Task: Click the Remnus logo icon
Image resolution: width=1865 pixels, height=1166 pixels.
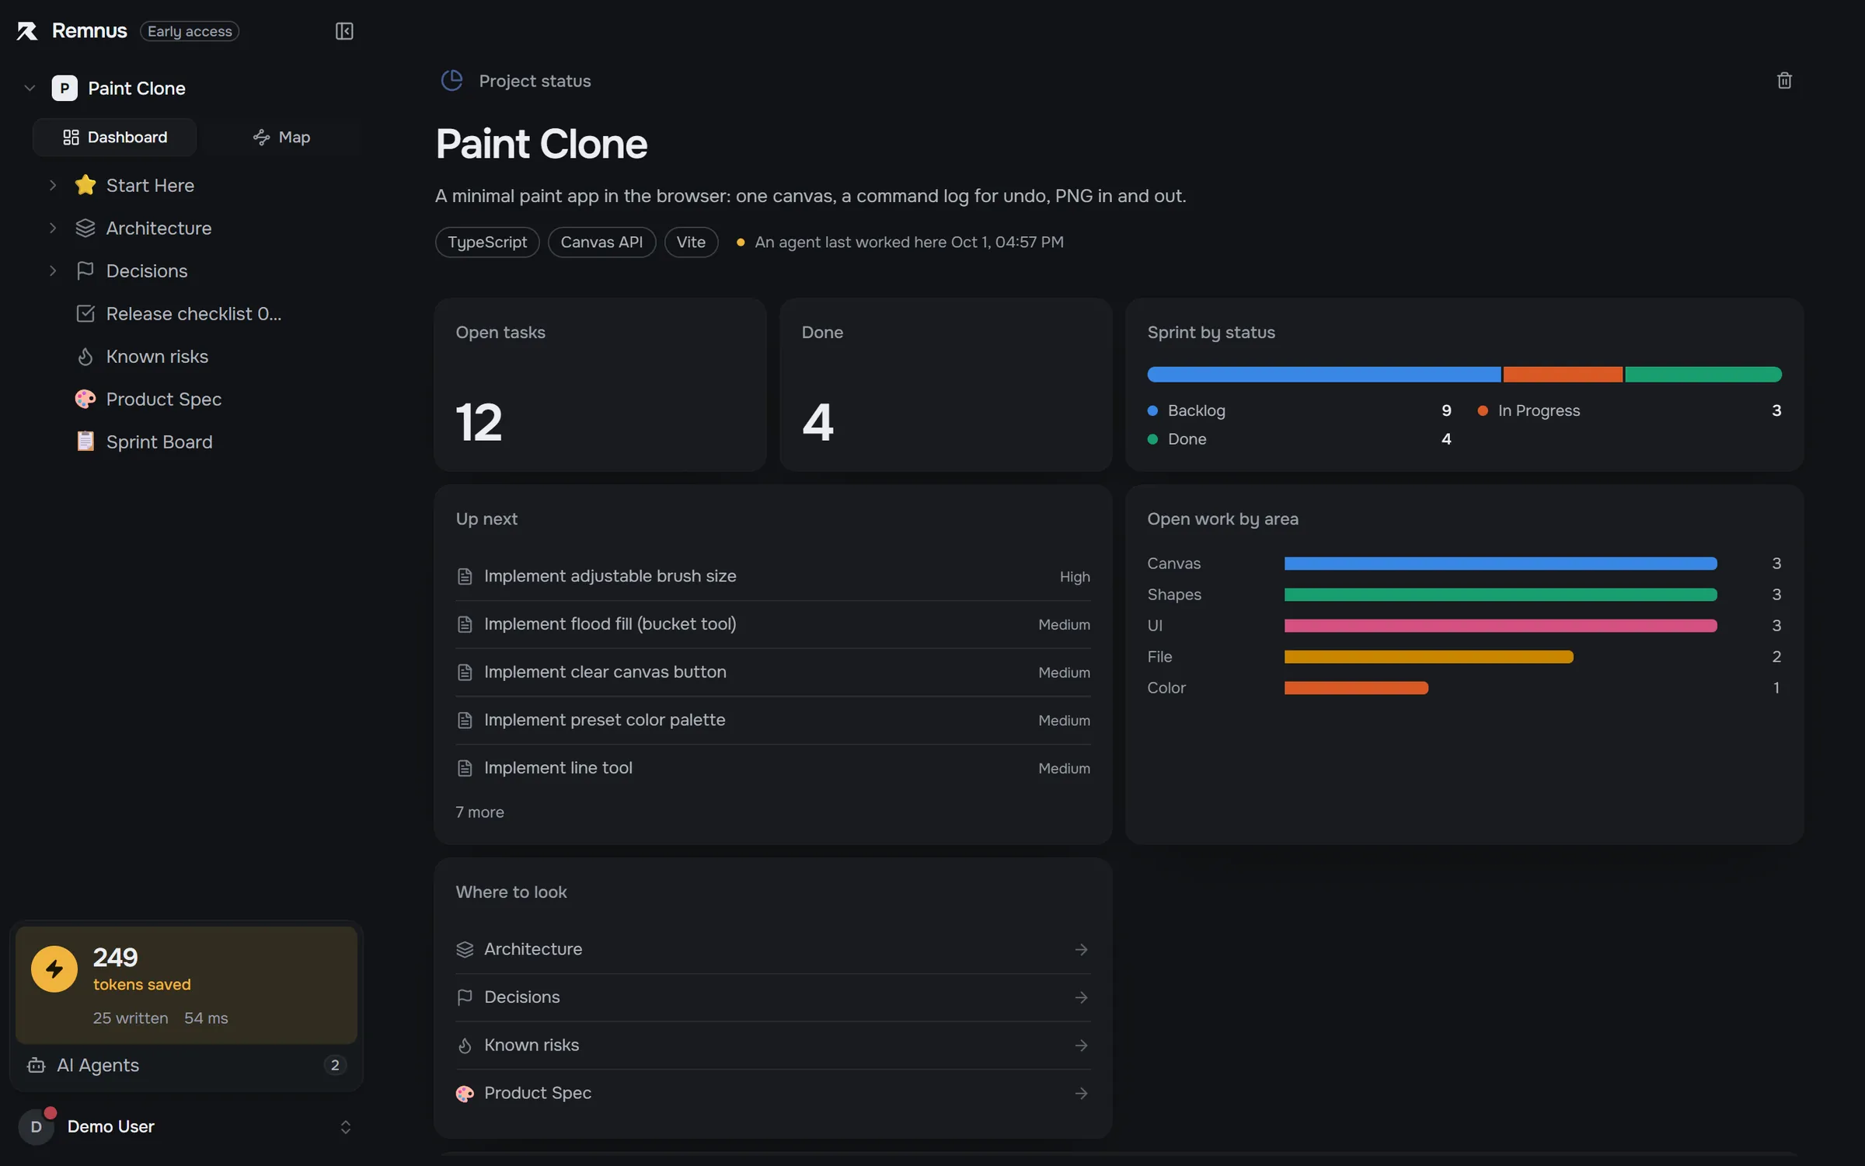Action: click(x=27, y=31)
